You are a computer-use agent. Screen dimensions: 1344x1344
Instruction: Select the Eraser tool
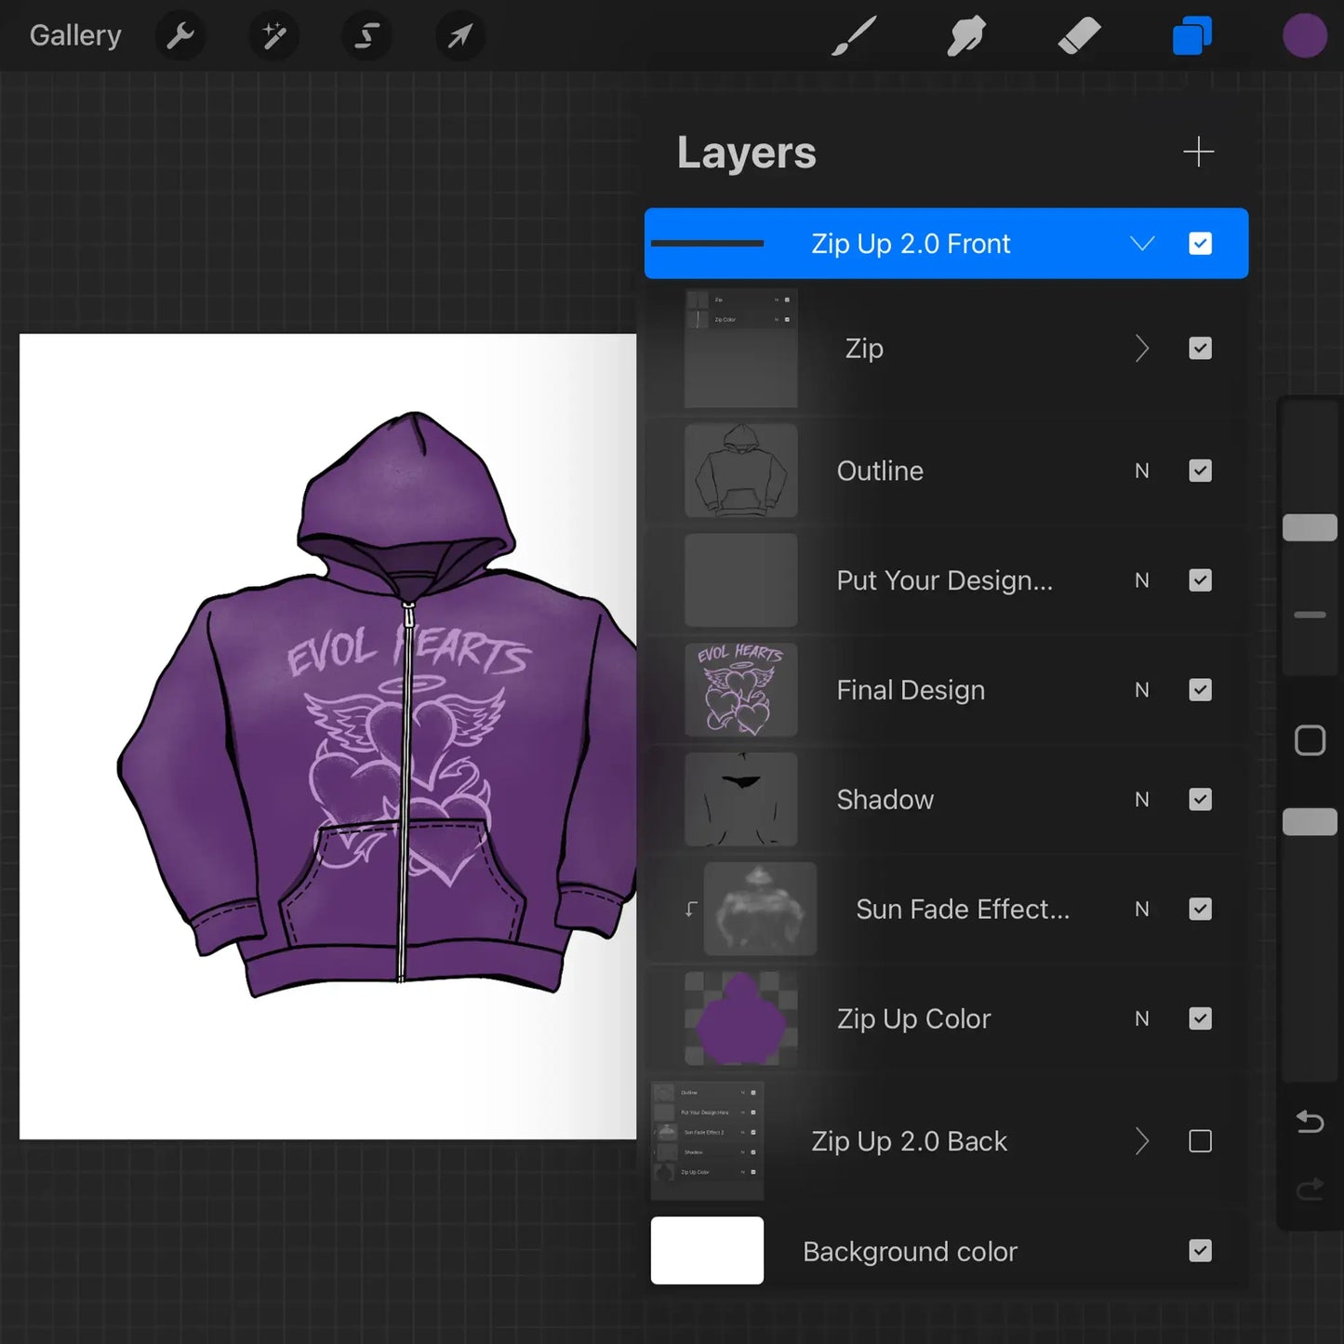click(1078, 35)
